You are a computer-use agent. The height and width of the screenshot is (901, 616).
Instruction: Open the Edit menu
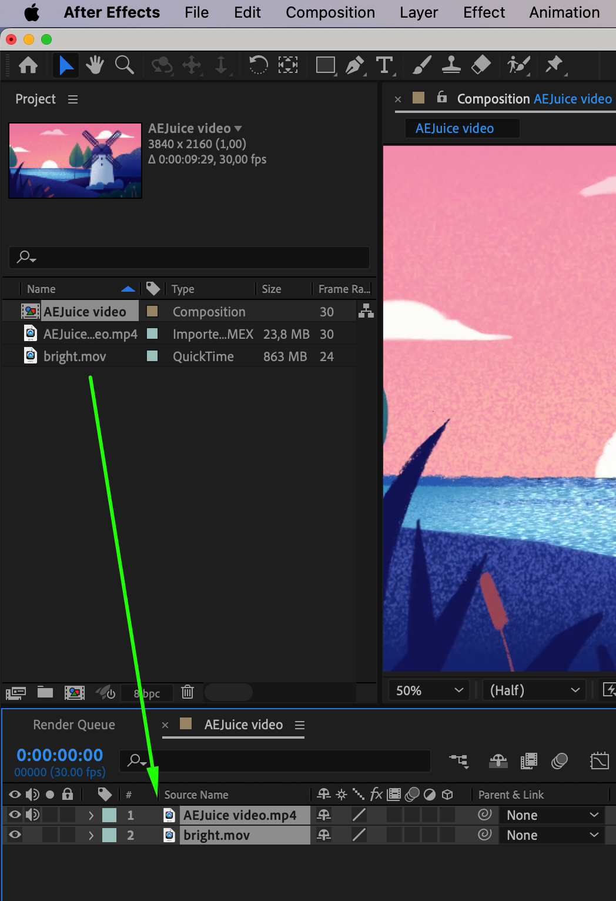point(247,12)
